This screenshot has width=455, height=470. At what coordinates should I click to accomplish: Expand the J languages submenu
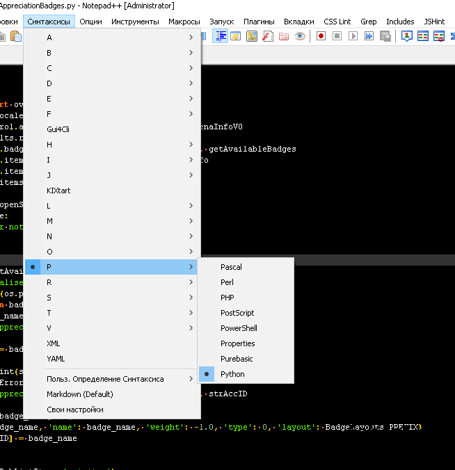tap(111, 175)
